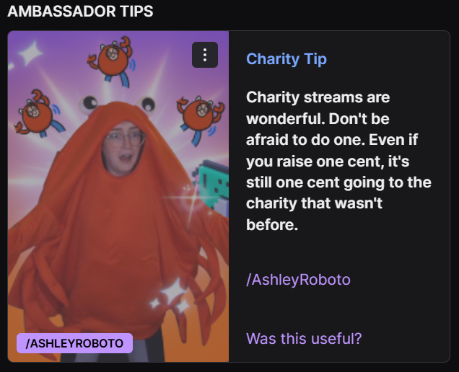Click the right crab emote sticker
The width and height of the screenshot is (459, 372).
pyautogui.click(x=200, y=119)
